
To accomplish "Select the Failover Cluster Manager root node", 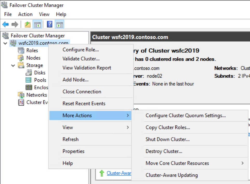I will 38,36.
